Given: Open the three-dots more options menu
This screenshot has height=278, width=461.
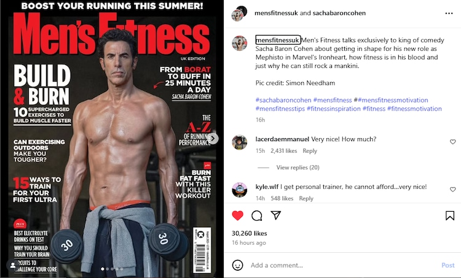Looking at the screenshot, I should pyautogui.click(x=449, y=14).
